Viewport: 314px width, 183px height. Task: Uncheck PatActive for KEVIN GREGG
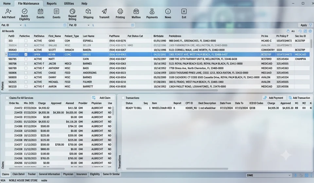click(26, 54)
